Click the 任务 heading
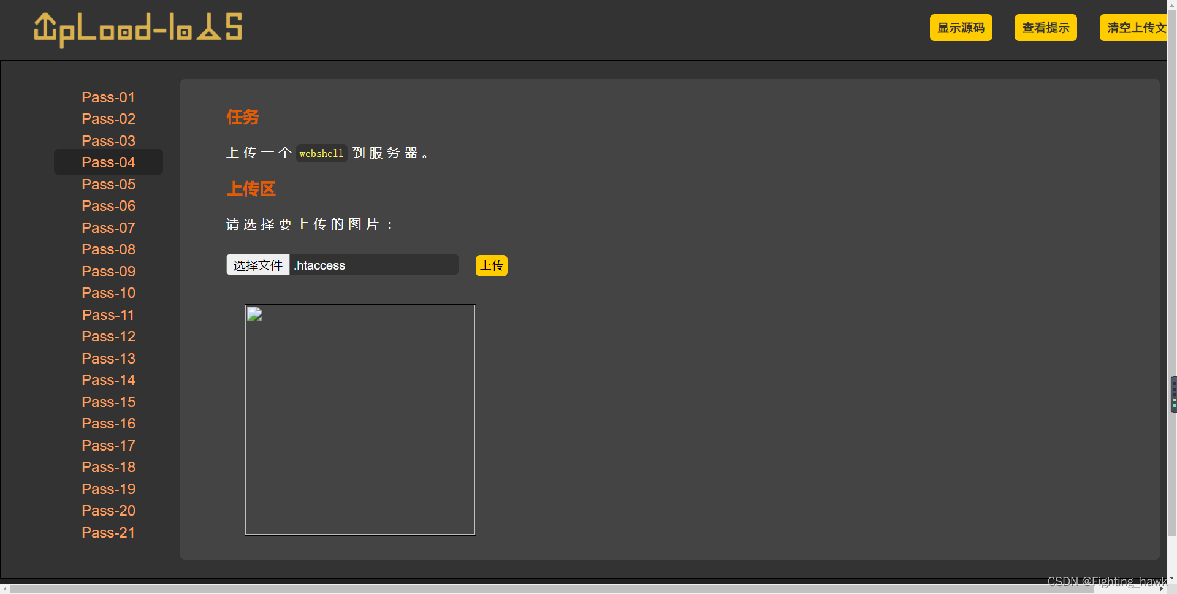Screen dimensions: 1177x594 [243, 117]
